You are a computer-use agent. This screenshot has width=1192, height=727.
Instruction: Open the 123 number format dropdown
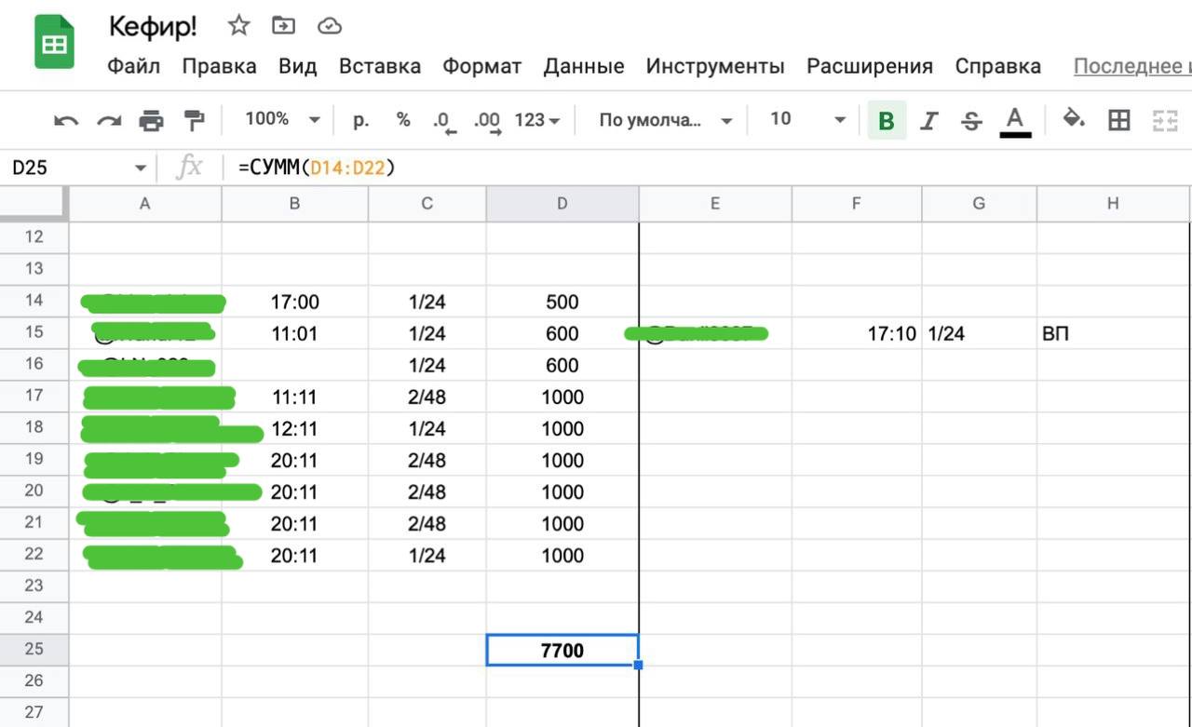[x=537, y=120]
